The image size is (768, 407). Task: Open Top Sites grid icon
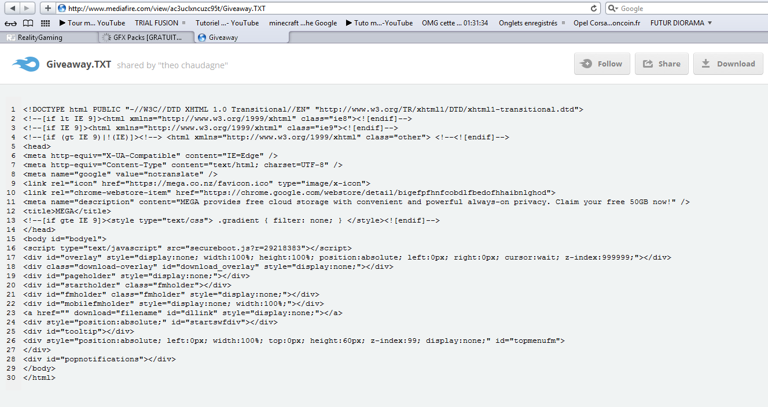45,23
